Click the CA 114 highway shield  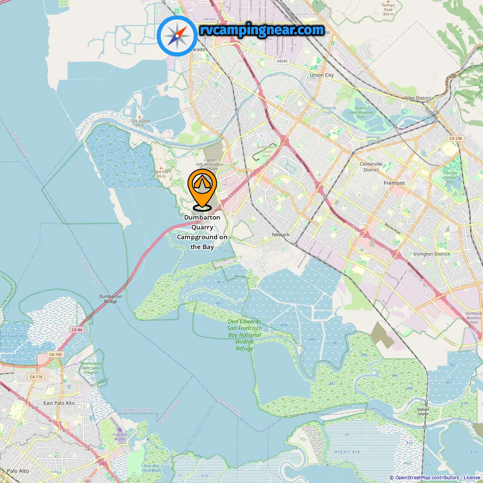click(x=37, y=377)
